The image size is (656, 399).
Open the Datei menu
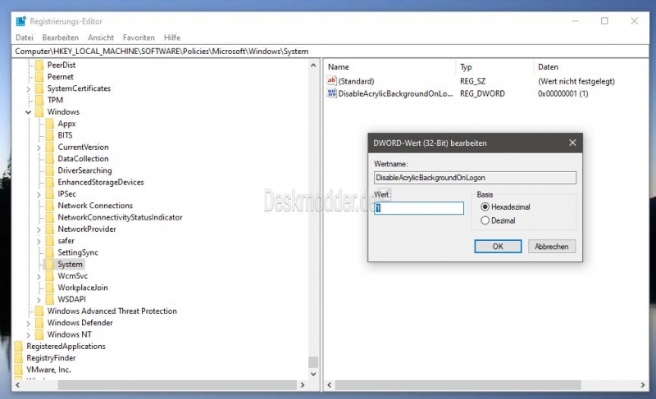pyautogui.click(x=25, y=38)
